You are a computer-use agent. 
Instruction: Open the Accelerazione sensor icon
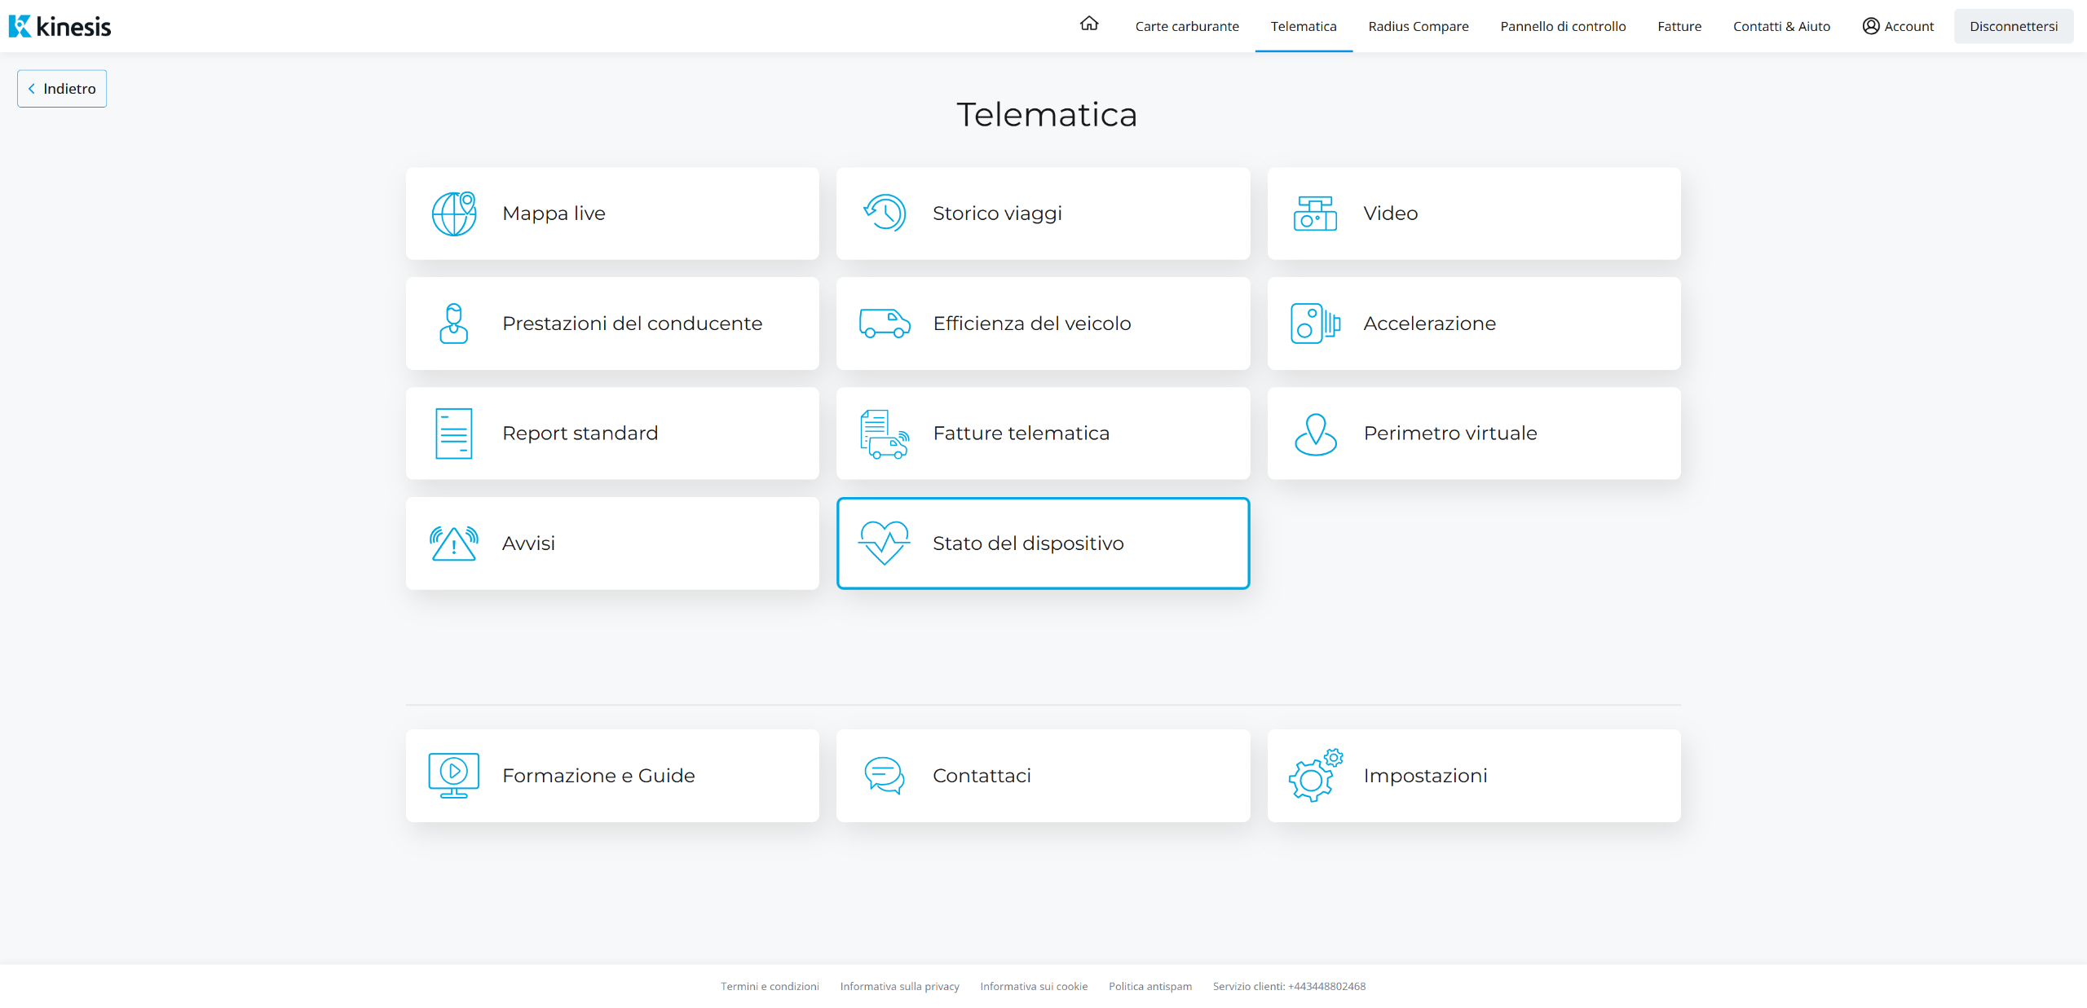(1315, 324)
